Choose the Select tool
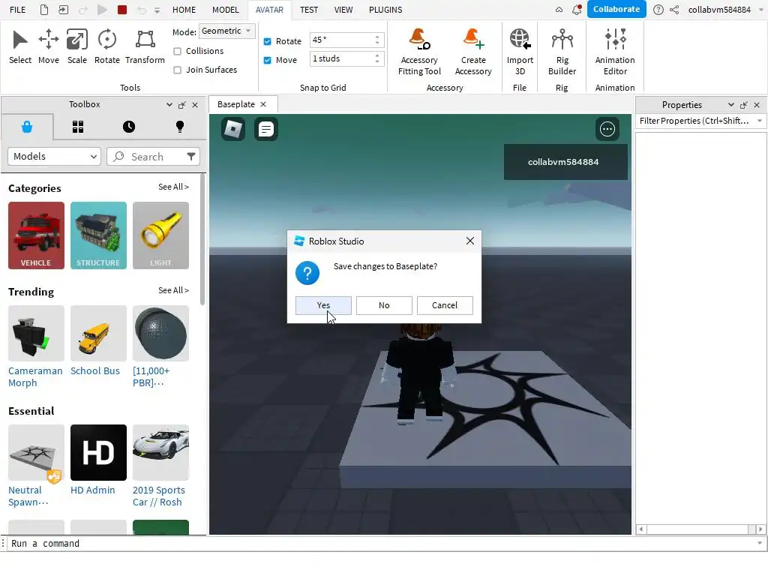This screenshot has height=576, width=768. tap(20, 47)
